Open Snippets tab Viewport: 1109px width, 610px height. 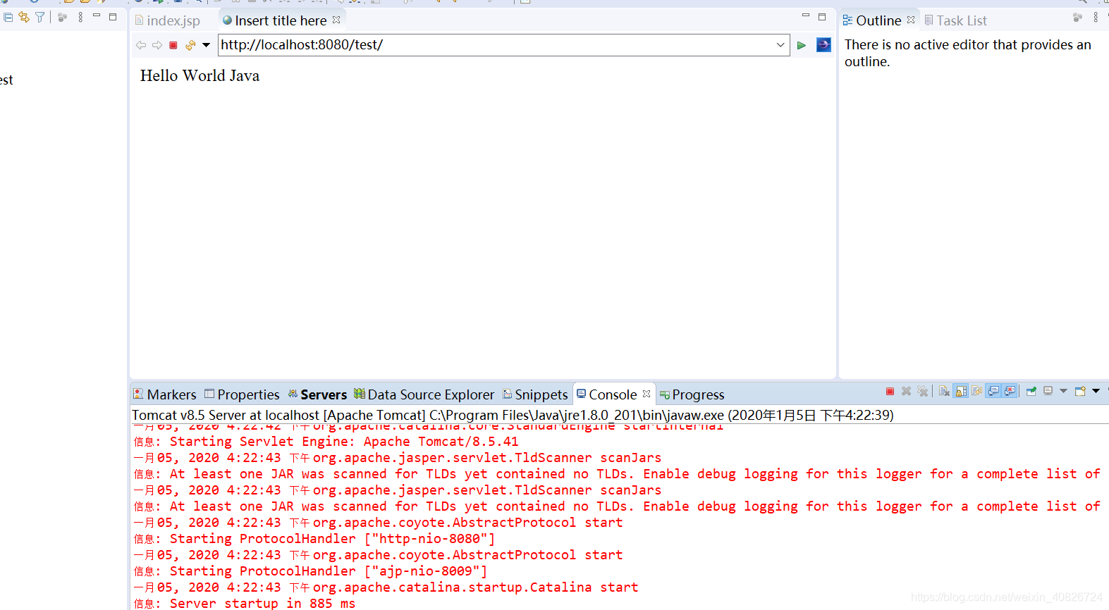pos(535,394)
